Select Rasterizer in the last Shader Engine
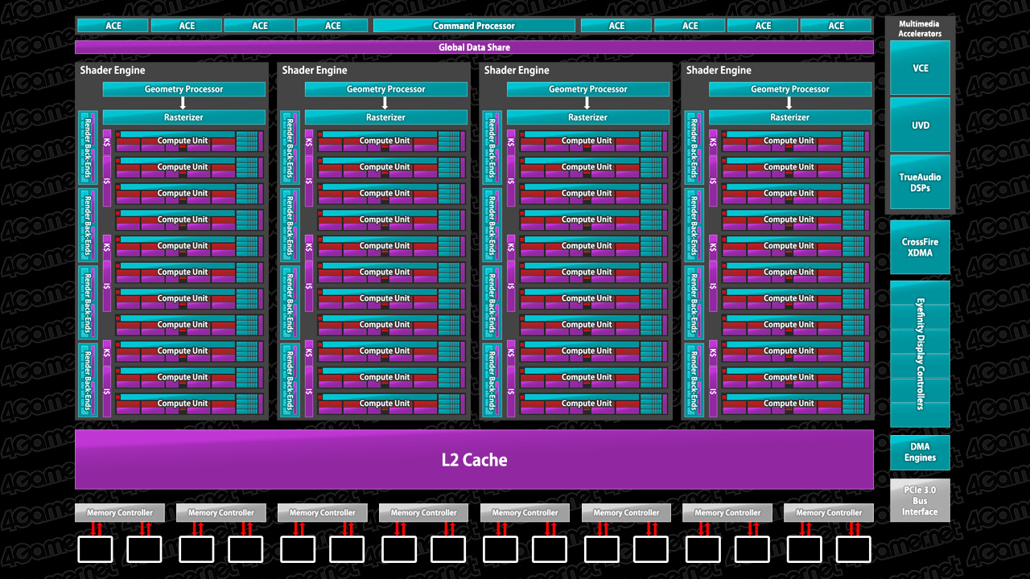1030x579 pixels. (x=789, y=117)
